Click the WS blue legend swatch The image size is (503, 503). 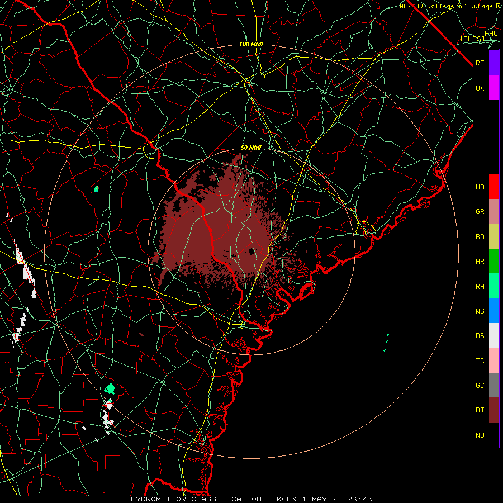[x=493, y=311]
